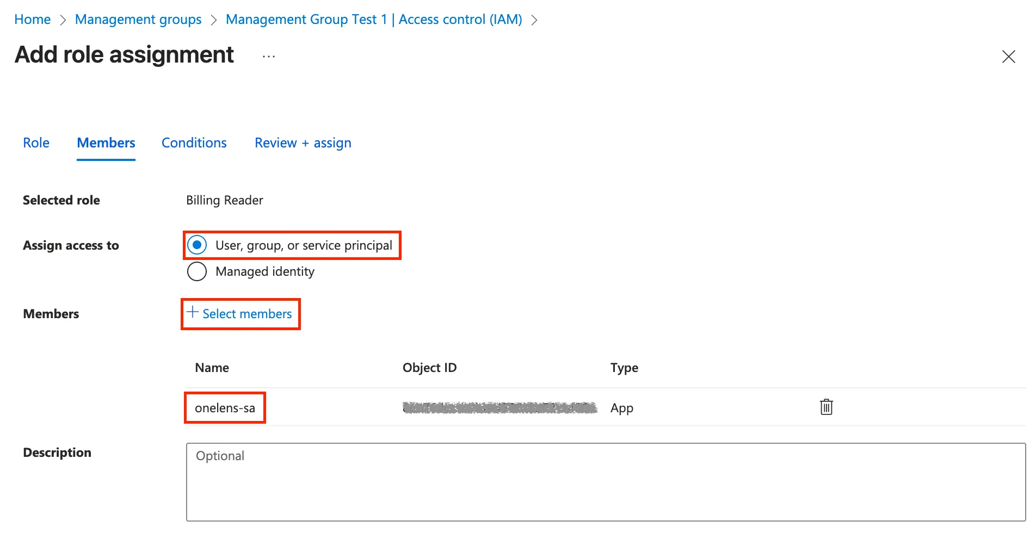Navigate to Home via breadcrumb

32,20
